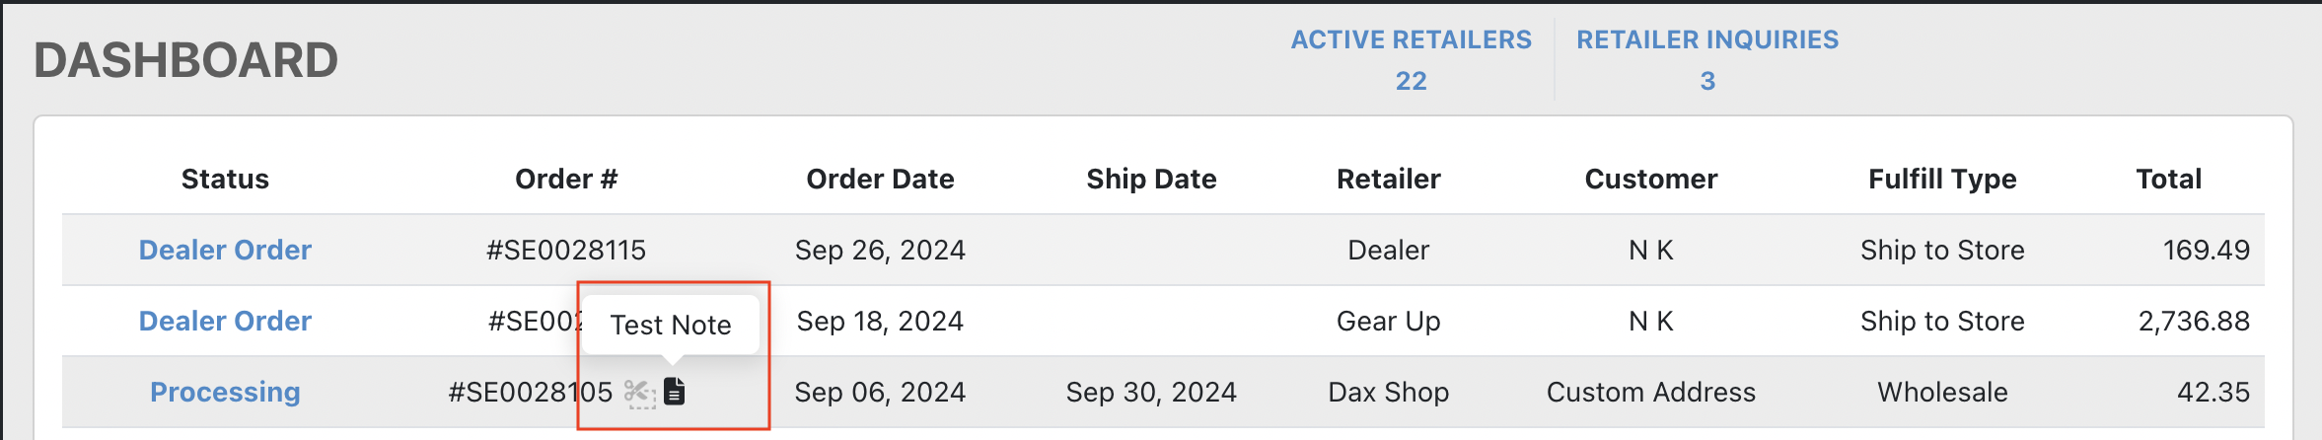Click the scissors split icon beside #SE0028105
The width and height of the screenshot is (2322, 440).
point(640,393)
